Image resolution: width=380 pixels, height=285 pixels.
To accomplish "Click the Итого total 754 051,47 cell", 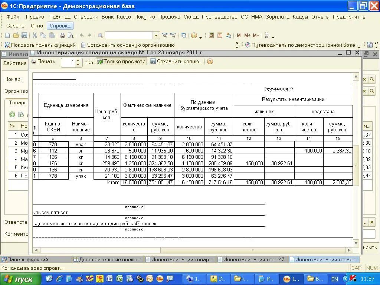I will click(160, 182).
